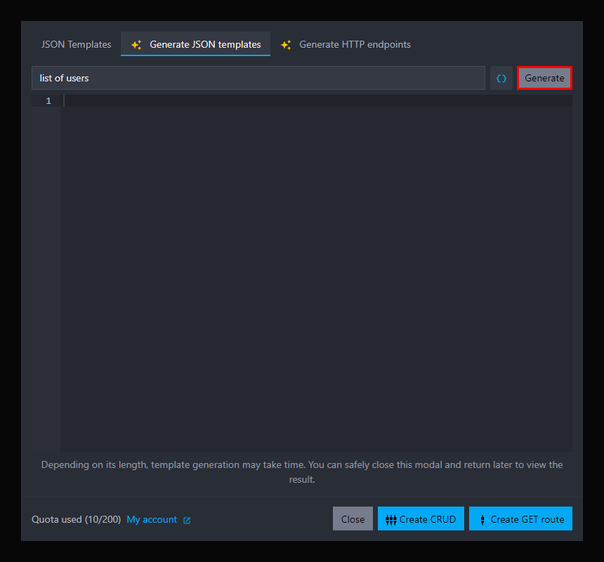
Task: Switch to the JSON Templates tab
Action: (x=76, y=44)
